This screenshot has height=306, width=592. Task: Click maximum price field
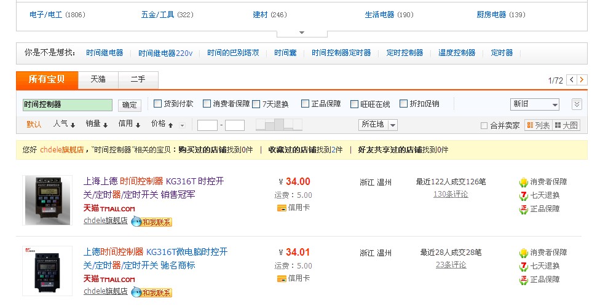pos(235,125)
